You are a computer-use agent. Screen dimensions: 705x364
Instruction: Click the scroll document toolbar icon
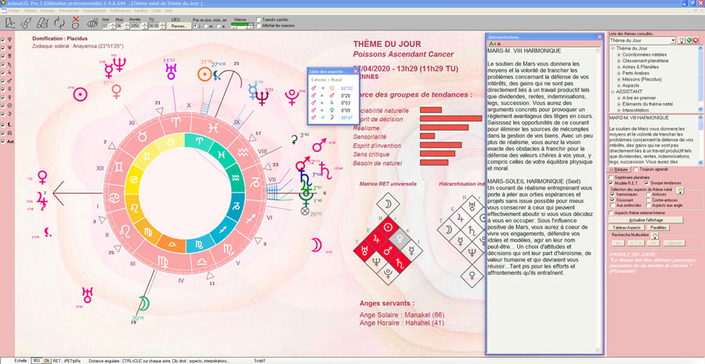coord(43,23)
